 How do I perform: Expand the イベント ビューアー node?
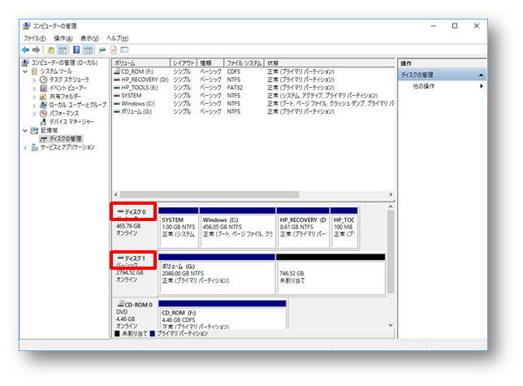coord(34,89)
